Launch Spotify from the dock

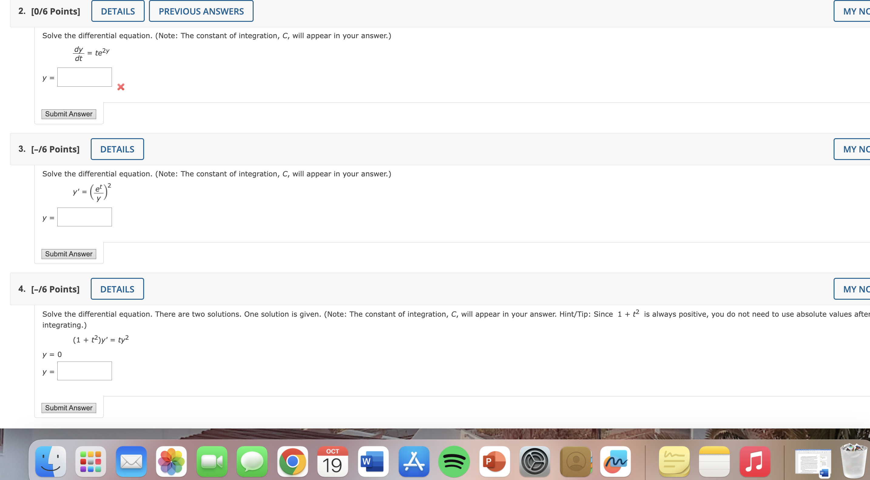pyautogui.click(x=454, y=461)
